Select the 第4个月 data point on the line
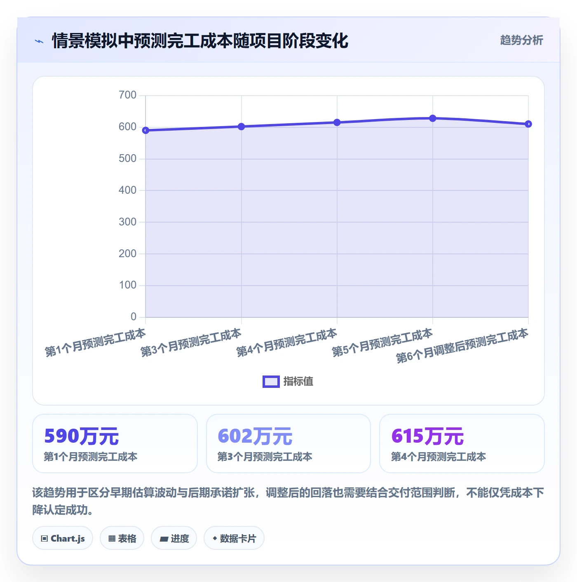This screenshot has width=577, height=582. click(x=337, y=122)
